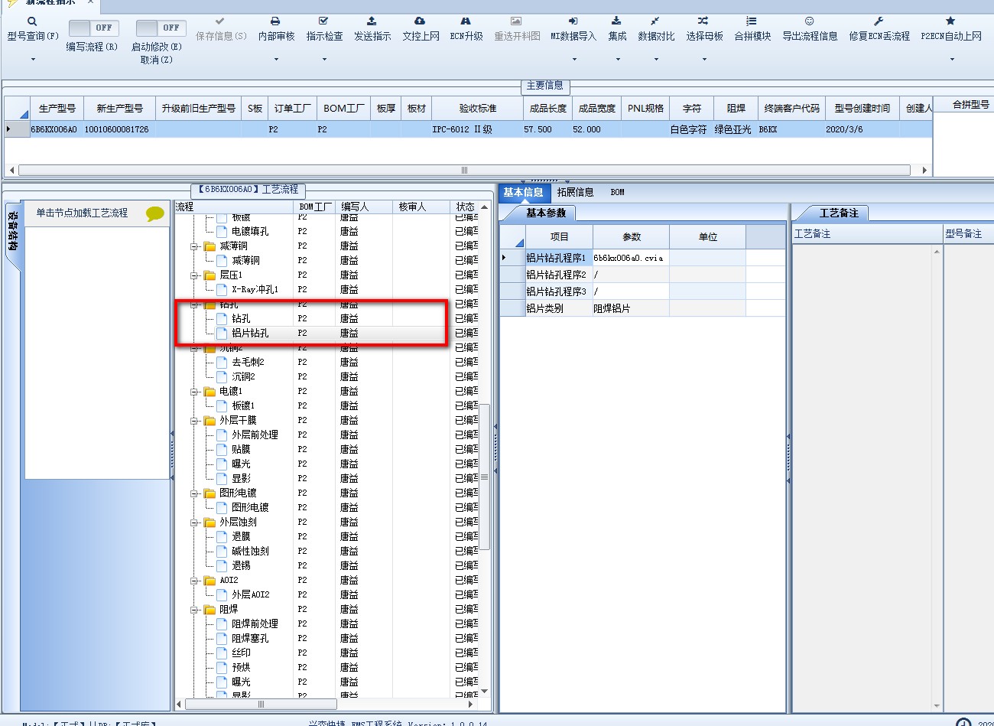Click document icon beside 碱性蚀刻

(x=222, y=551)
